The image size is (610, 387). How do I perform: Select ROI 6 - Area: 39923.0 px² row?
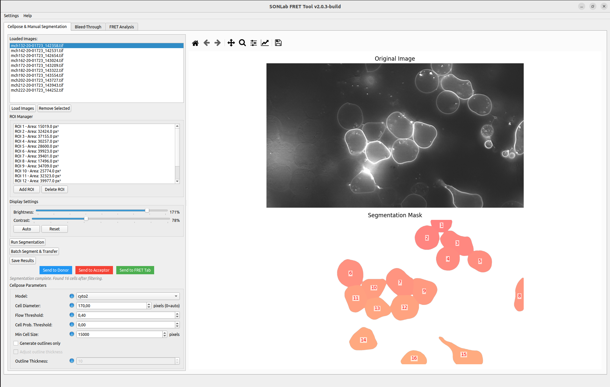[94, 151]
